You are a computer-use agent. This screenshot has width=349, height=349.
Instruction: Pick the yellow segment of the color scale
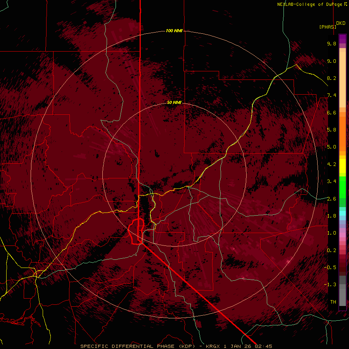(342, 166)
